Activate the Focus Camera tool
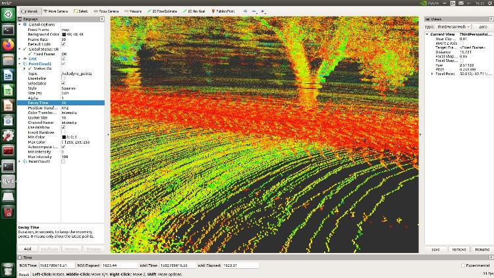The image size is (494, 278). pyautogui.click(x=107, y=11)
